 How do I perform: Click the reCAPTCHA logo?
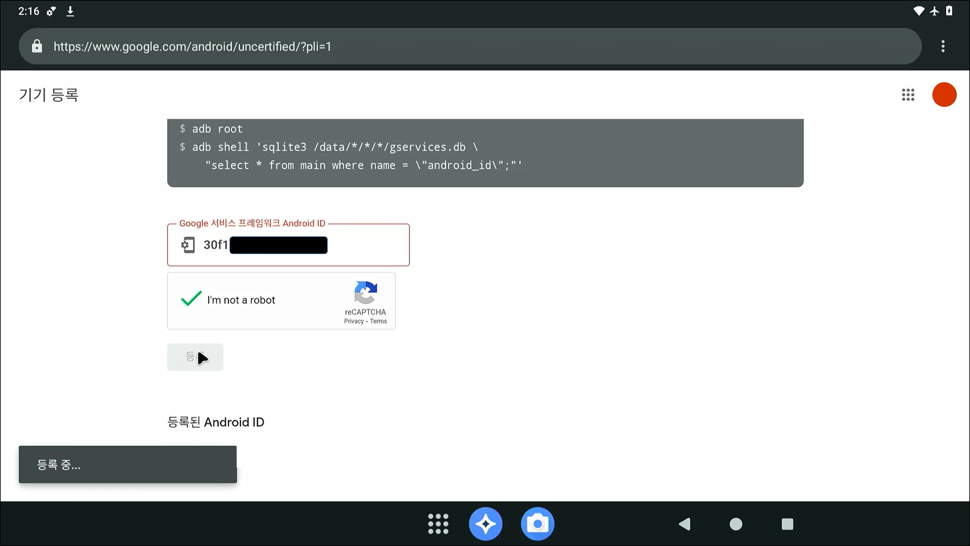(x=365, y=292)
